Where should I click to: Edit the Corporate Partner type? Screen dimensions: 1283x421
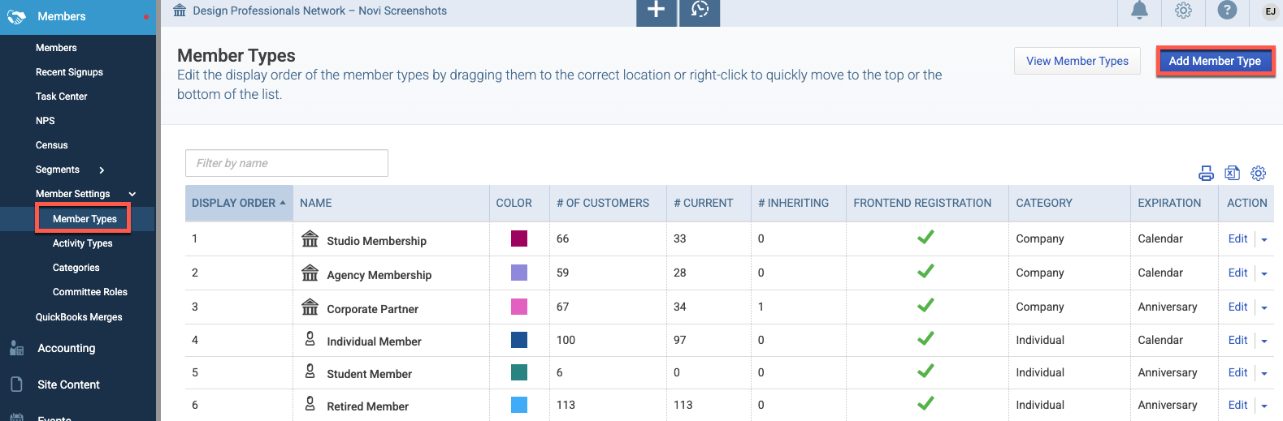coord(1237,307)
